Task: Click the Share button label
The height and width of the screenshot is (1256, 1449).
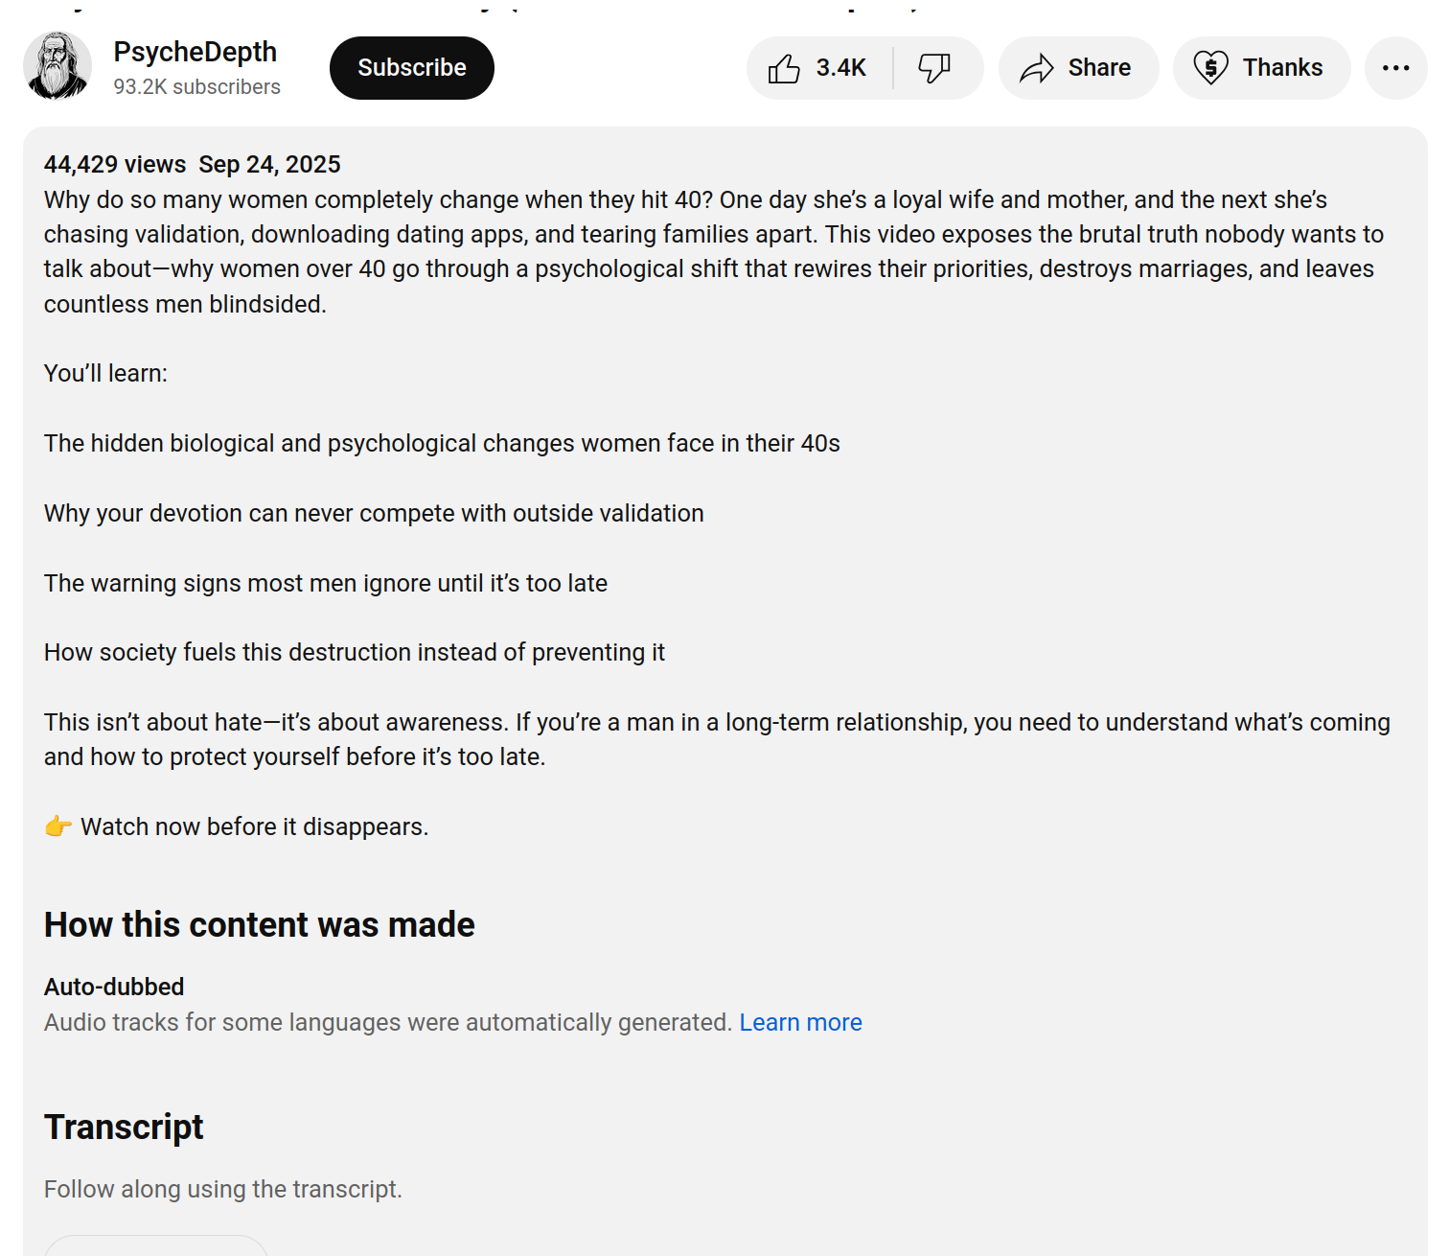Action: click(x=1099, y=68)
